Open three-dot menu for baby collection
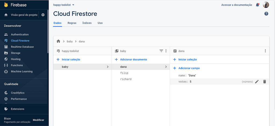The height and width of the screenshot is (126, 275). [166, 51]
